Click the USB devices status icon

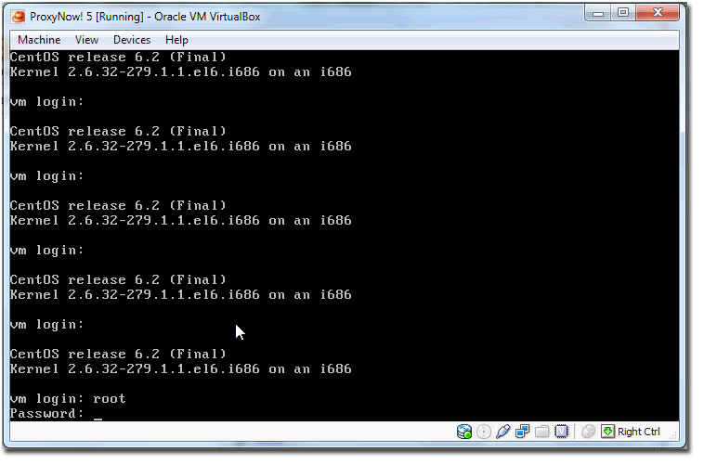click(x=502, y=432)
